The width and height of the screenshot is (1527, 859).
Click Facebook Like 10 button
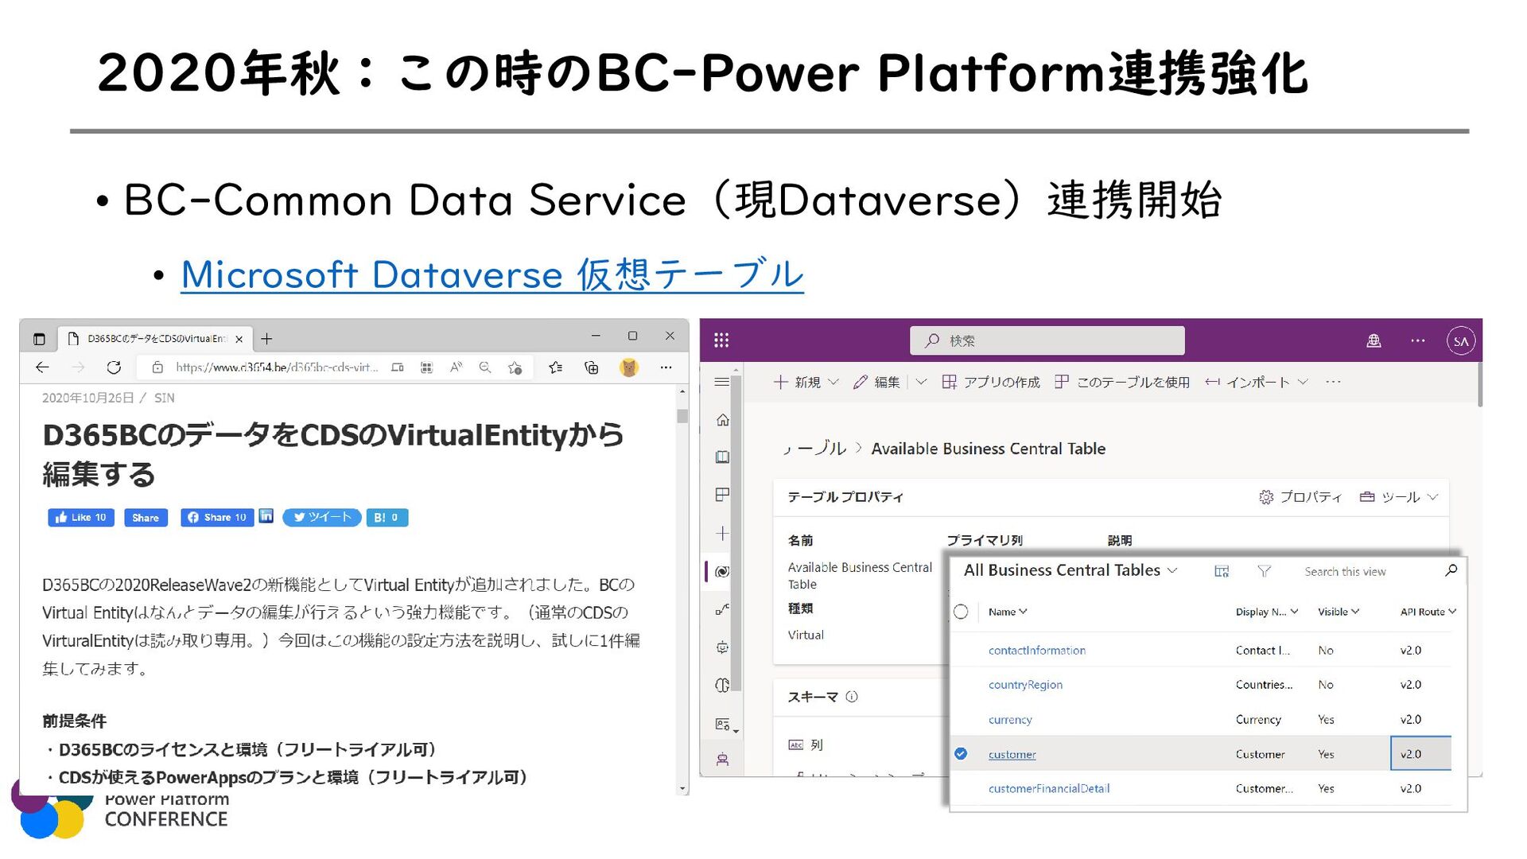(x=81, y=518)
